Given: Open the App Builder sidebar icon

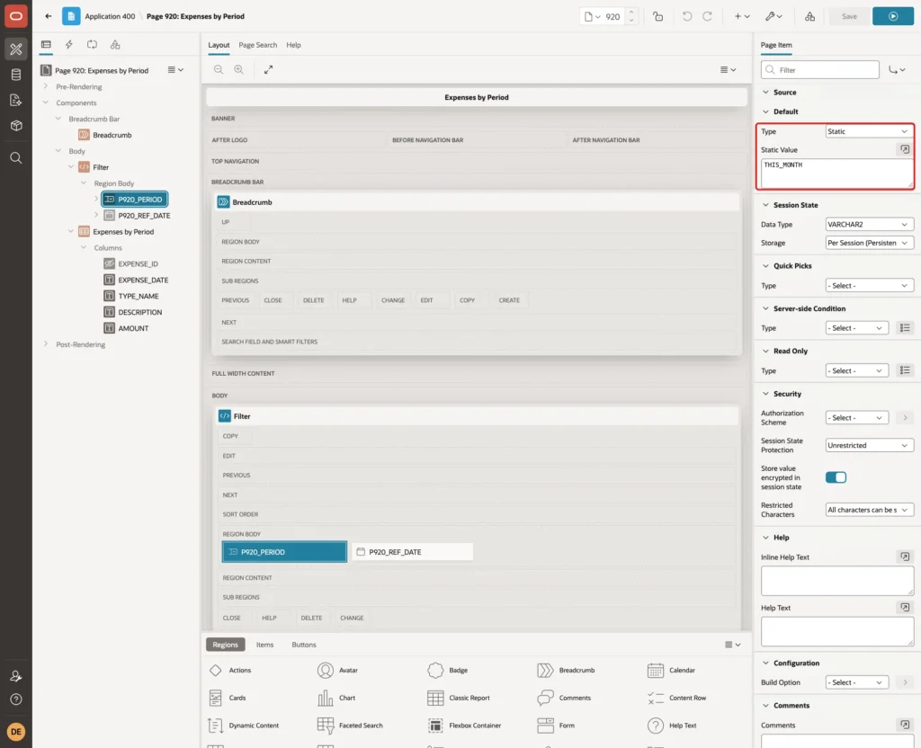Looking at the screenshot, I should tap(16, 49).
